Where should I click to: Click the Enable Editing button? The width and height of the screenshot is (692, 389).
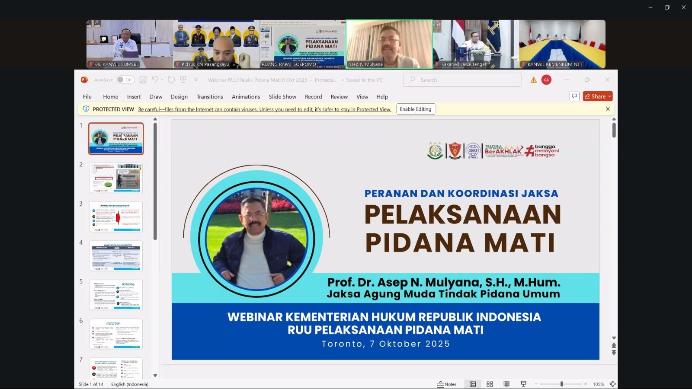tap(415, 109)
